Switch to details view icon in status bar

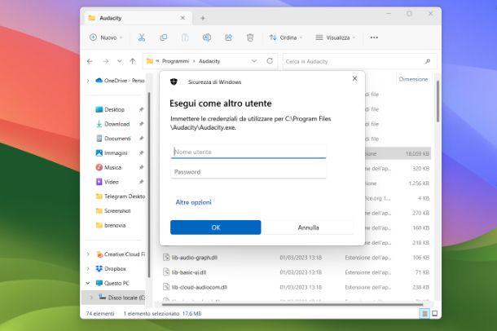[424, 314]
